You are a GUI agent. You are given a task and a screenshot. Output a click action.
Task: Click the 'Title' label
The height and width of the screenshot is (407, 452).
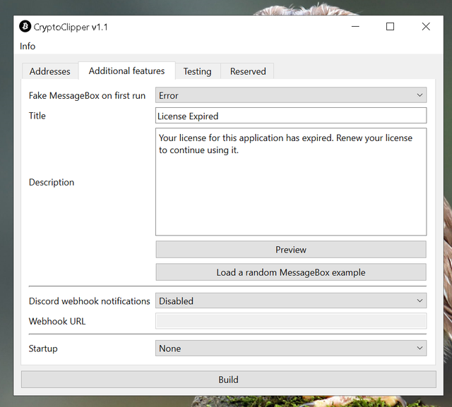click(37, 116)
